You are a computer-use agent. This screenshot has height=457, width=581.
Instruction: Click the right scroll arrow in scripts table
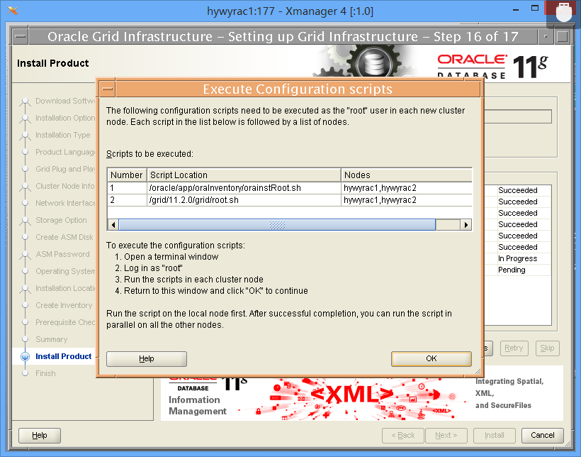466,225
